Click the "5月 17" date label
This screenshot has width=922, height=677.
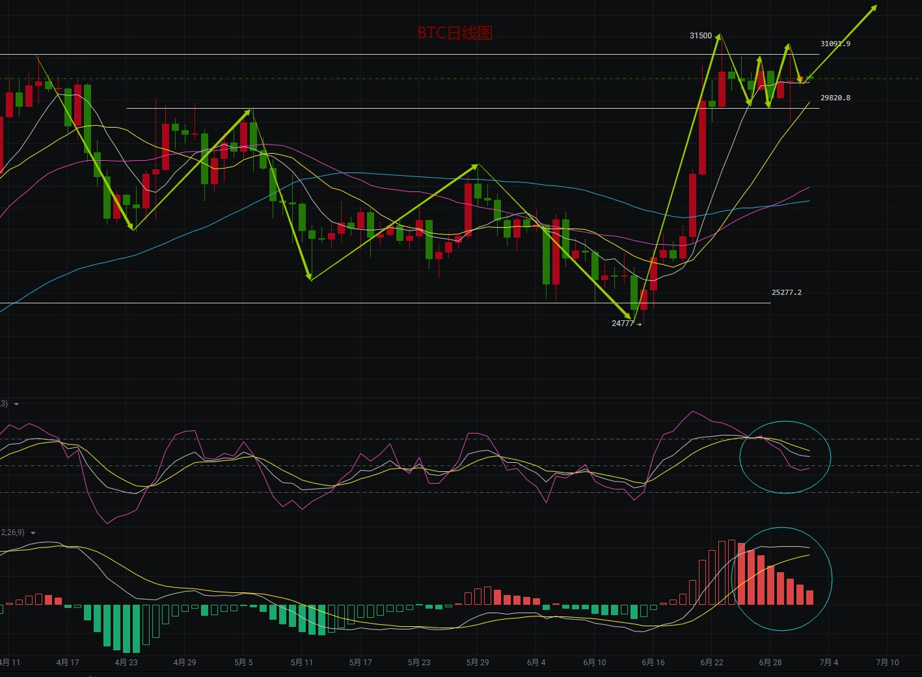[x=360, y=663]
